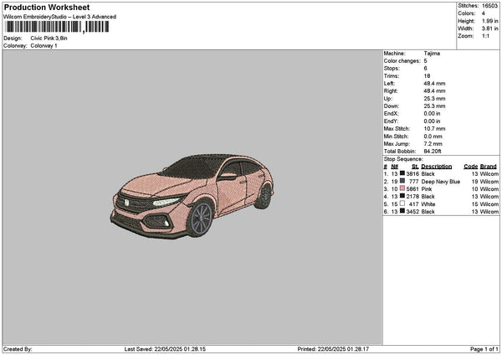Select the Min Stitch value '0.0 mm'
Viewport: 502px width, 355px height.
coord(433,136)
